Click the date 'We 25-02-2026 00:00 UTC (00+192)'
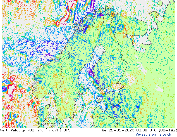Screen dimensions: 177x137 click(139, 130)
